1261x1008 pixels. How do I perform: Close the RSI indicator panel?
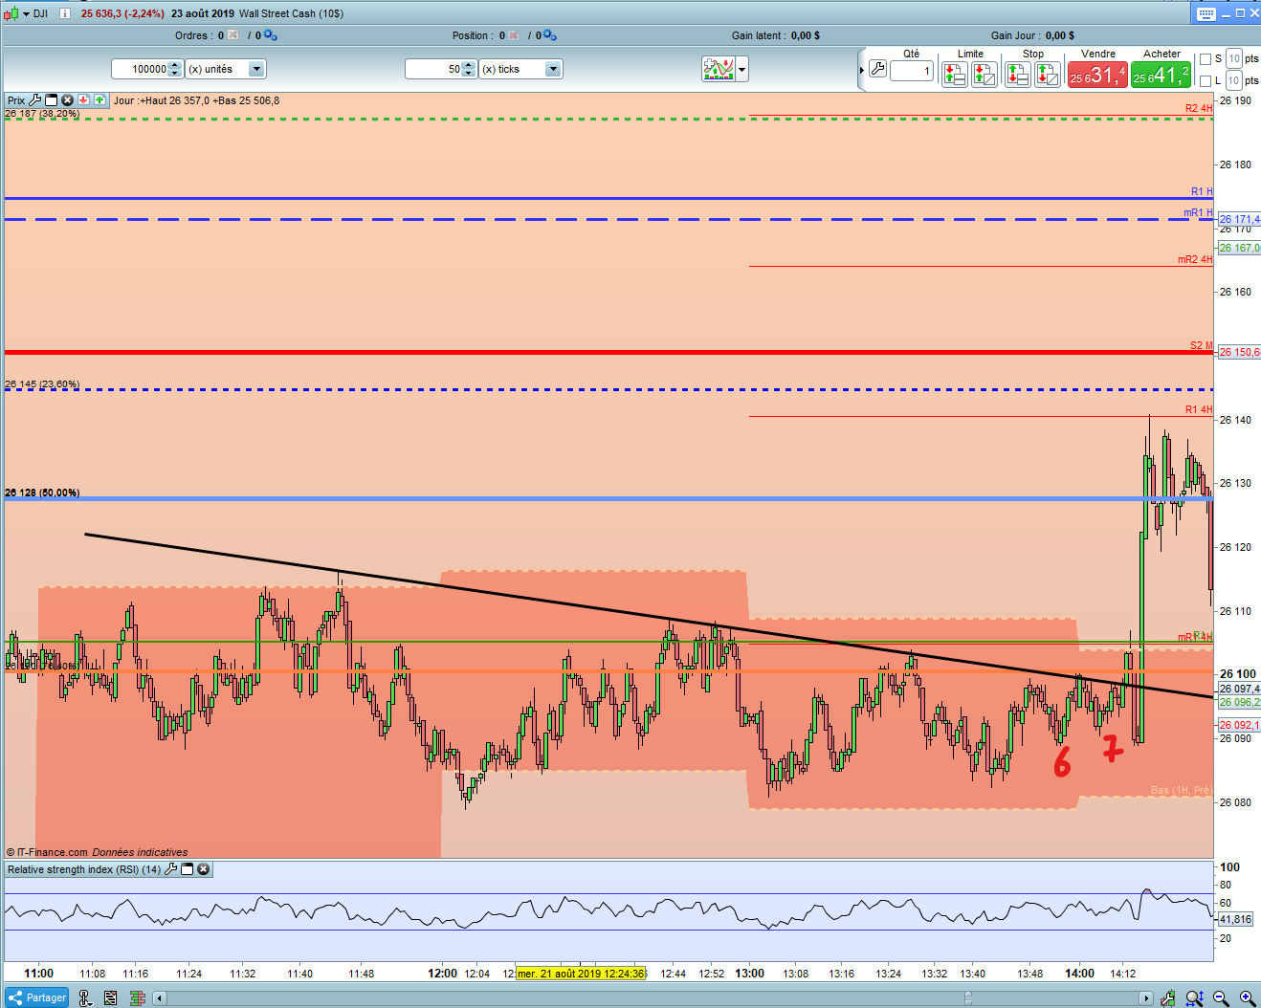pos(203,869)
